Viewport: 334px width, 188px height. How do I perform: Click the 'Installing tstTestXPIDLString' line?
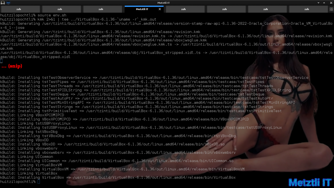[x=145, y=90]
